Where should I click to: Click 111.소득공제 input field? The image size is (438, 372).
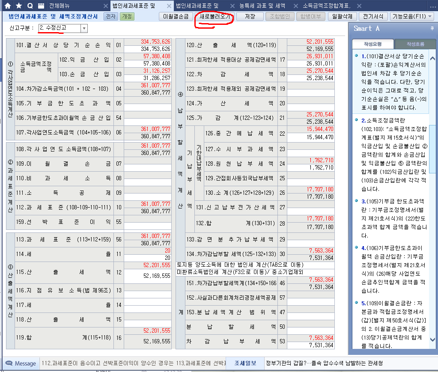coord(147,196)
